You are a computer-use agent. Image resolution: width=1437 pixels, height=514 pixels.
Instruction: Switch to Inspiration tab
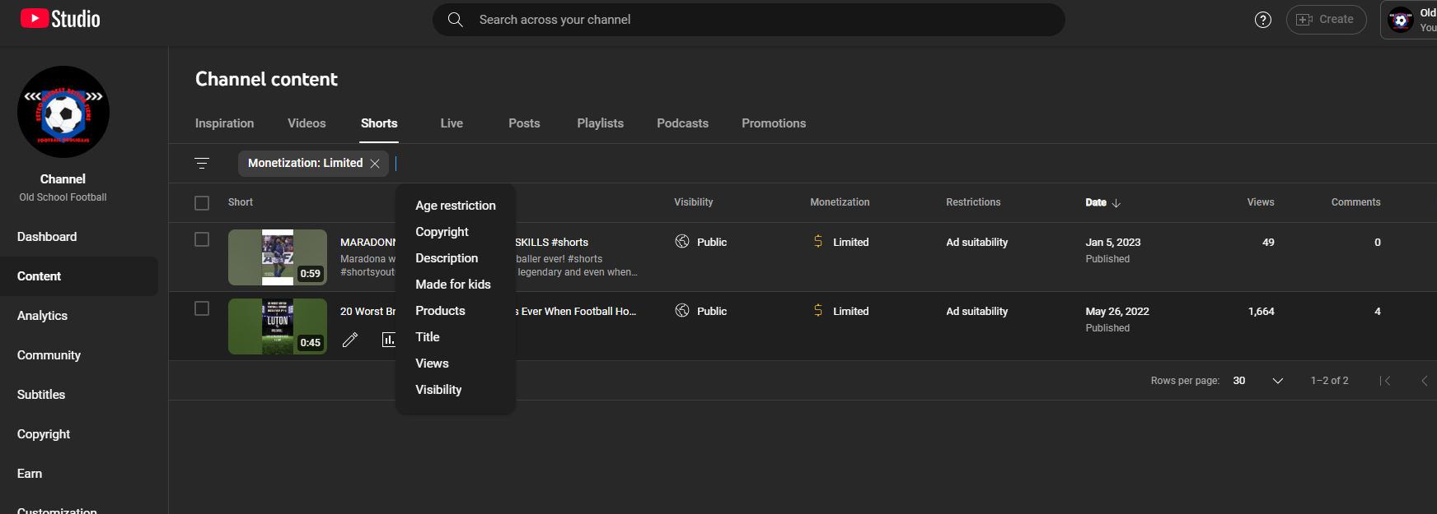(x=224, y=123)
